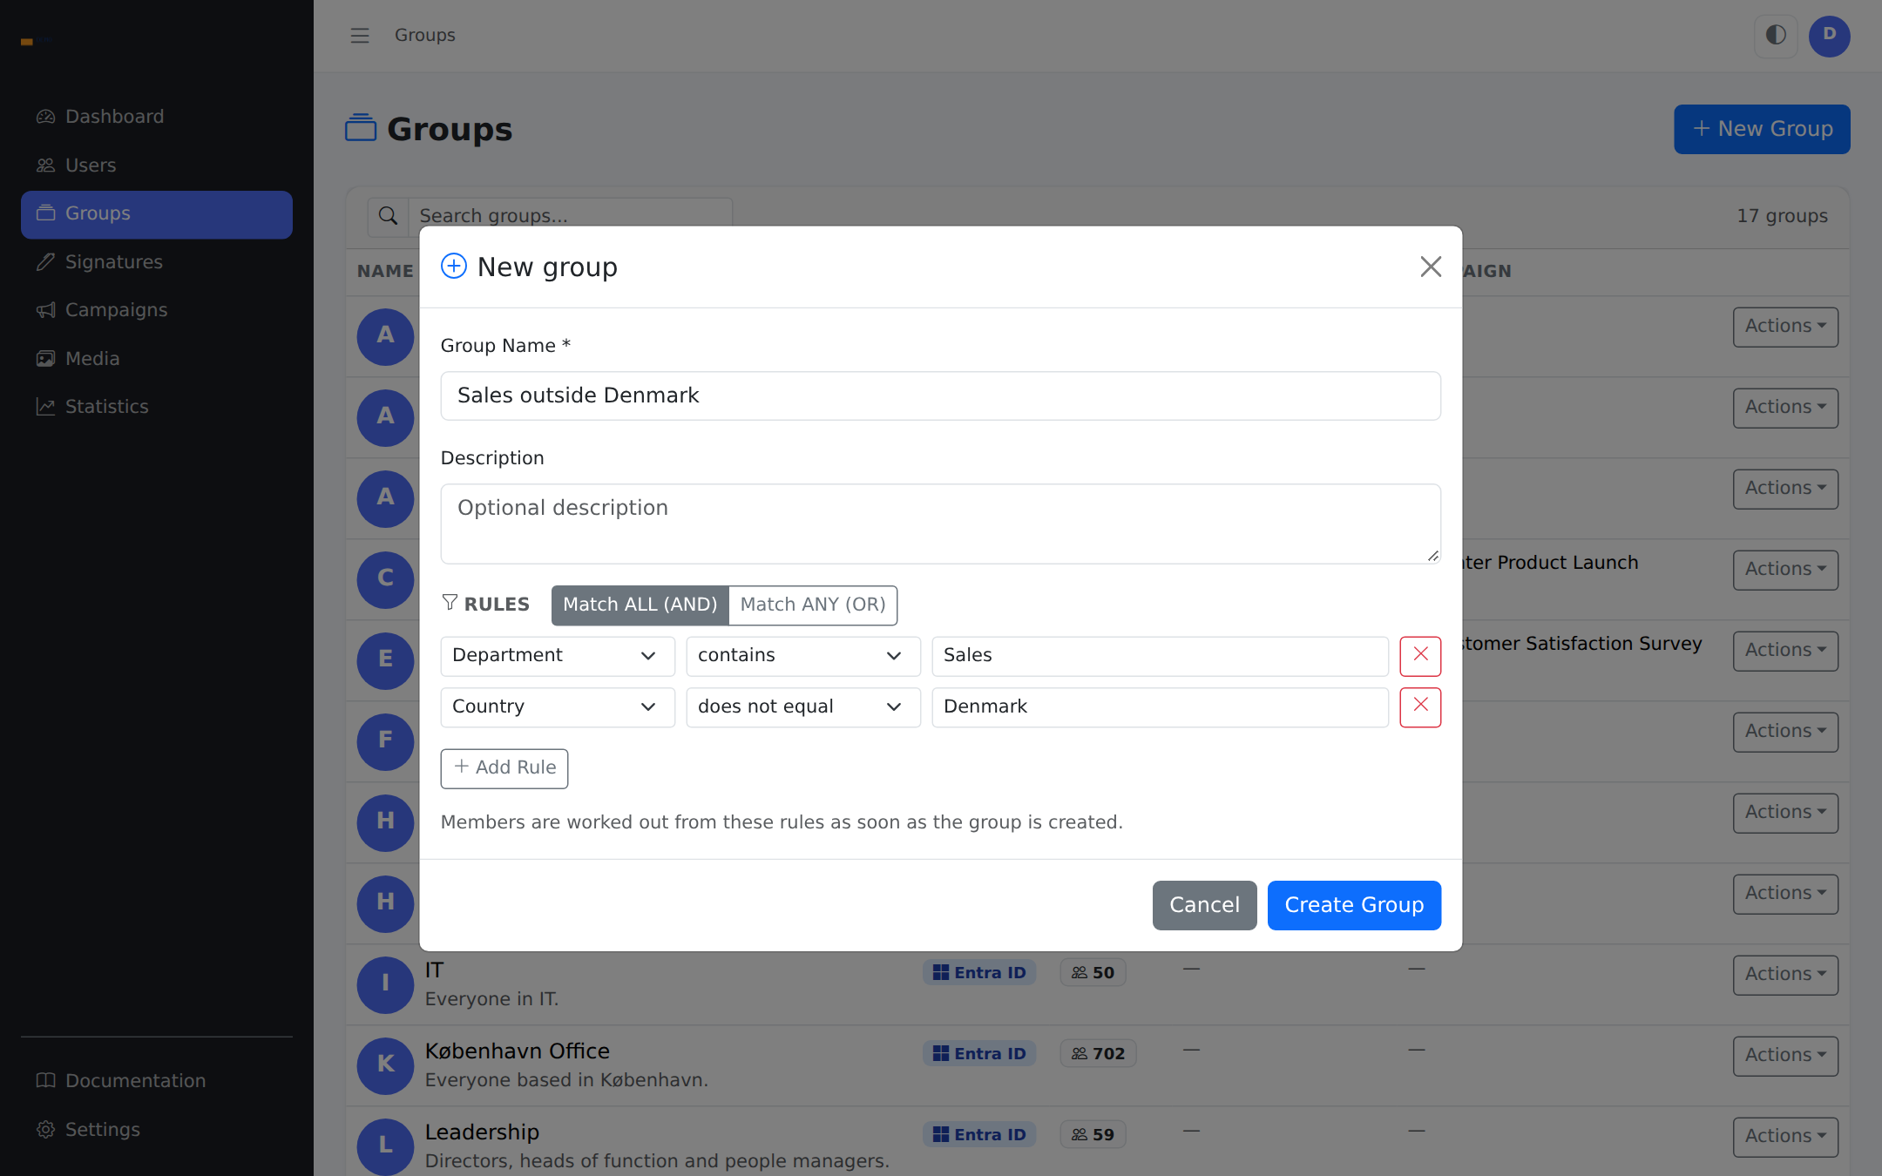Click the New Group button

point(1762,129)
